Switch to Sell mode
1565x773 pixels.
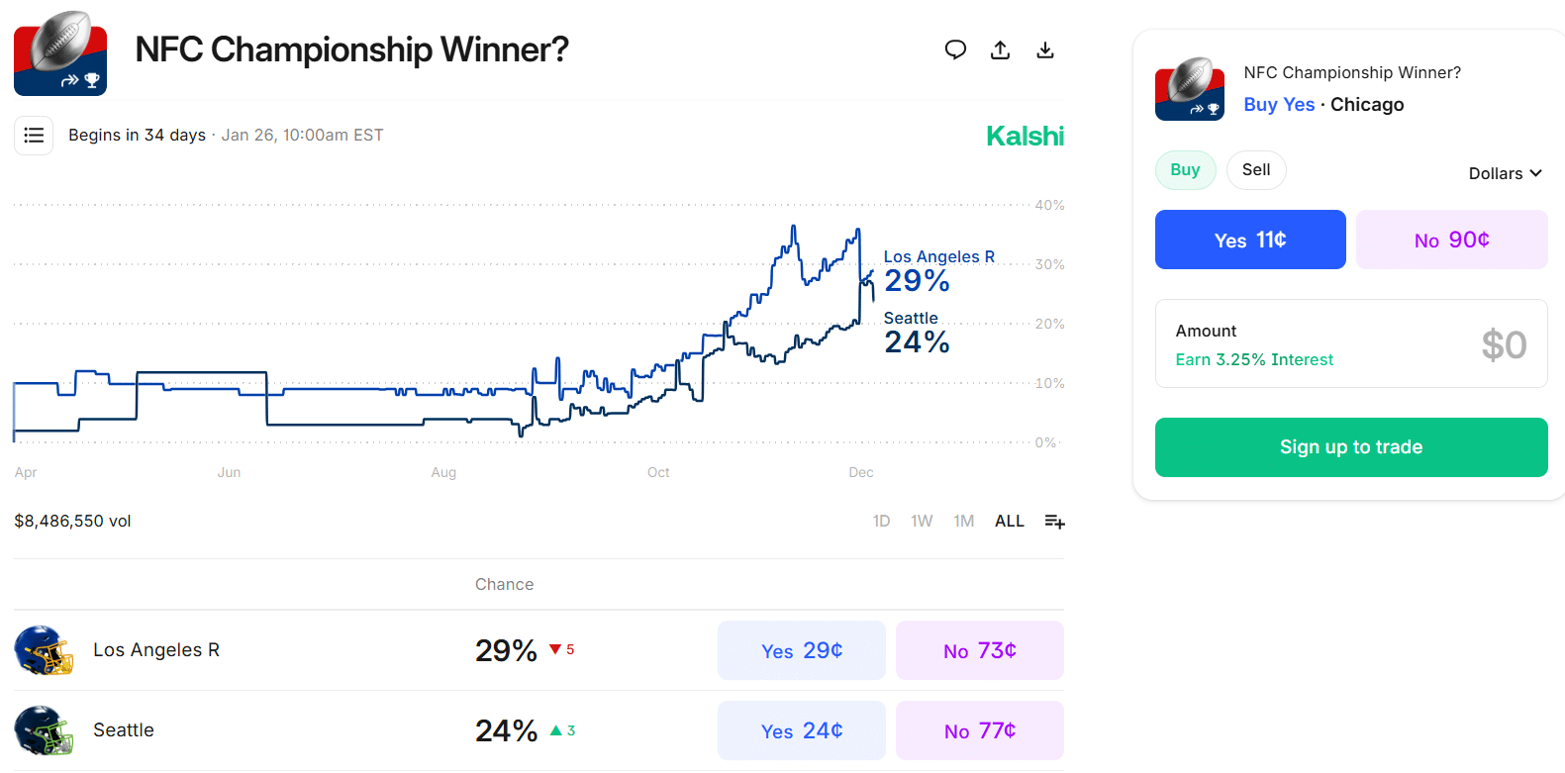(x=1256, y=170)
